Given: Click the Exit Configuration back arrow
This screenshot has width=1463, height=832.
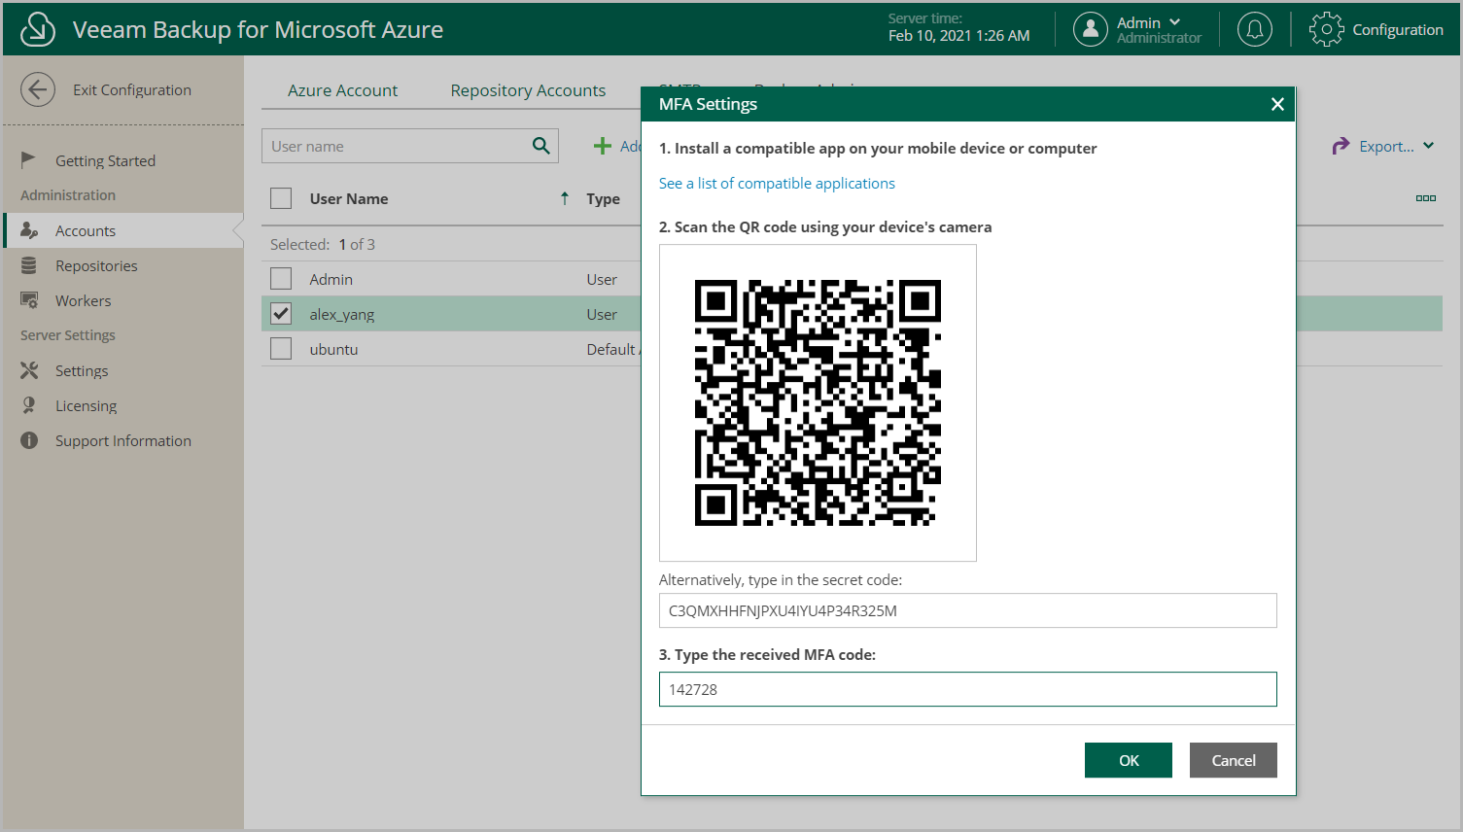Looking at the screenshot, I should (x=38, y=89).
